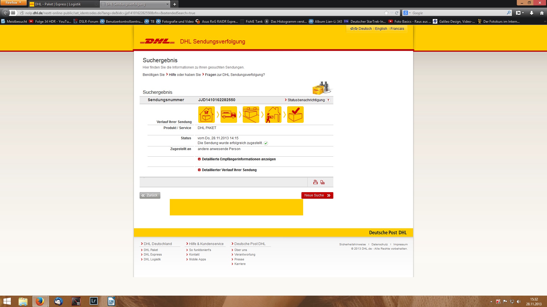Image resolution: width=547 pixels, height=307 pixels.
Task: Open the Meistbesucht bookmark
Action: pos(14,22)
